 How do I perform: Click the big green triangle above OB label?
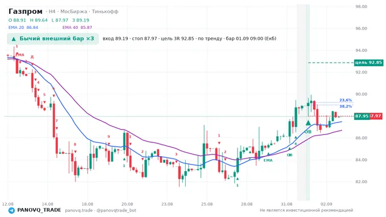pyautogui.click(x=308, y=123)
